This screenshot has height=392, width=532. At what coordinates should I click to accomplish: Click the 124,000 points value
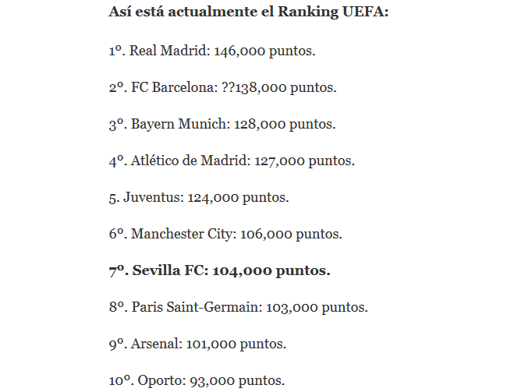click(212, 197)
